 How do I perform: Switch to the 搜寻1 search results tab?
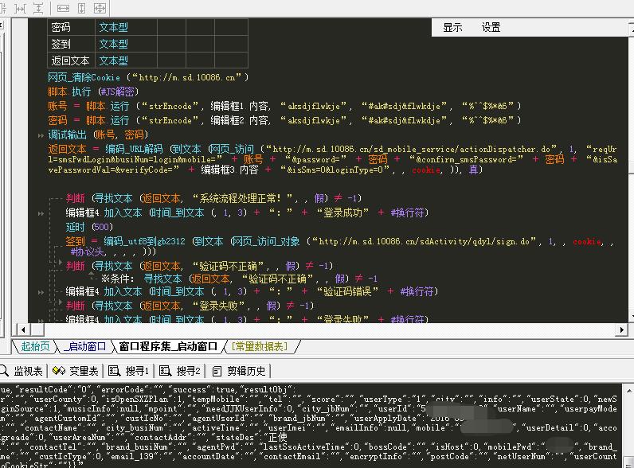coord(131,371)
